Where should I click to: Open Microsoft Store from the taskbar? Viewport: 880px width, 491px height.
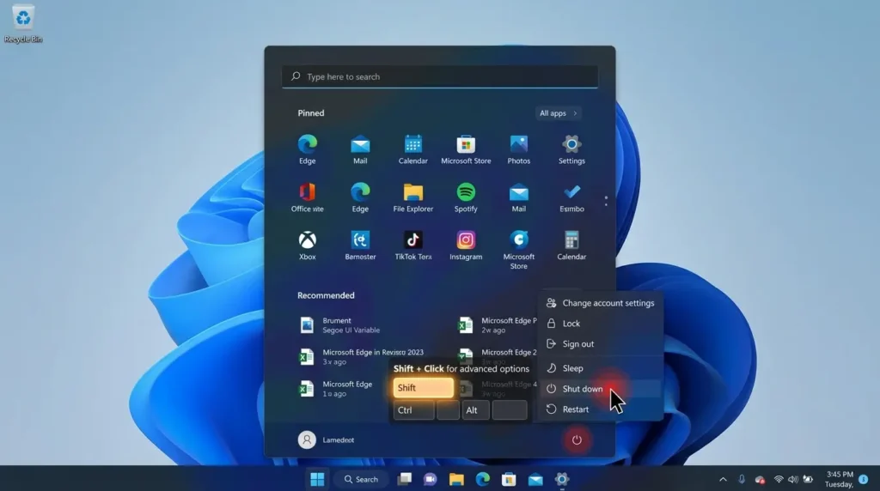[509, 479]
